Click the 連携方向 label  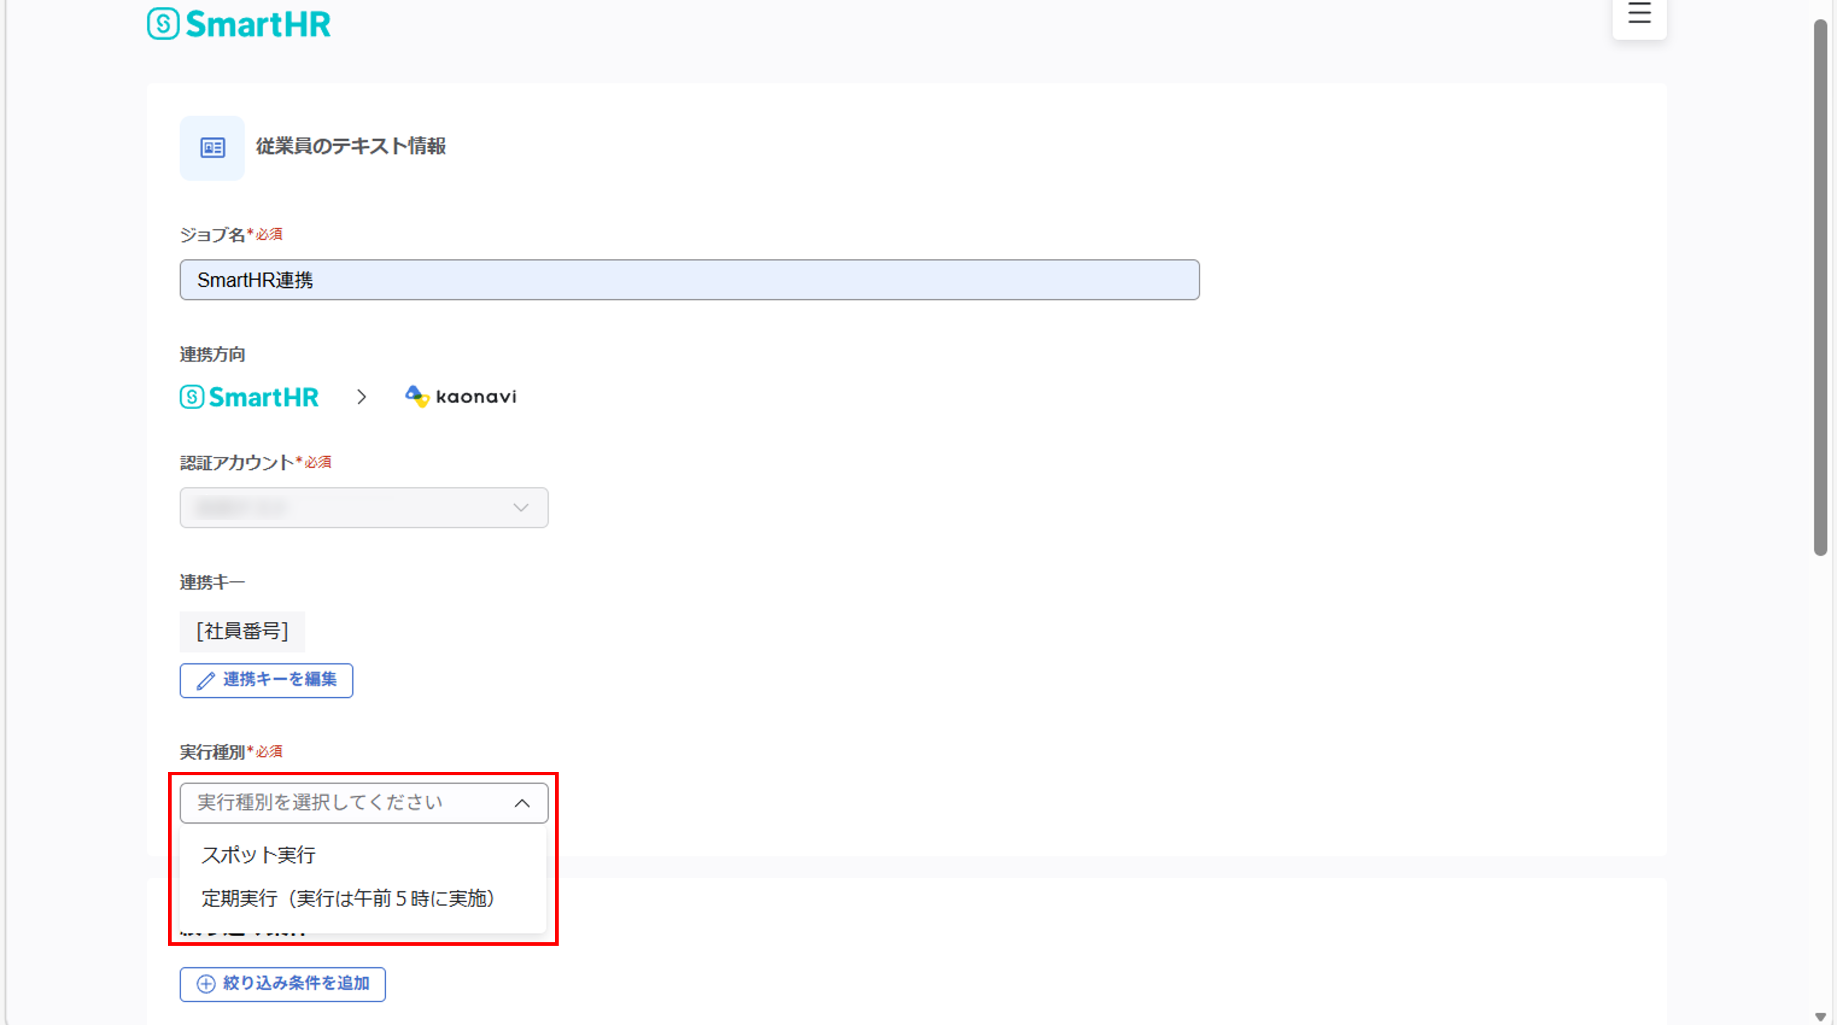pyautogui.click(x=213, y=354)
